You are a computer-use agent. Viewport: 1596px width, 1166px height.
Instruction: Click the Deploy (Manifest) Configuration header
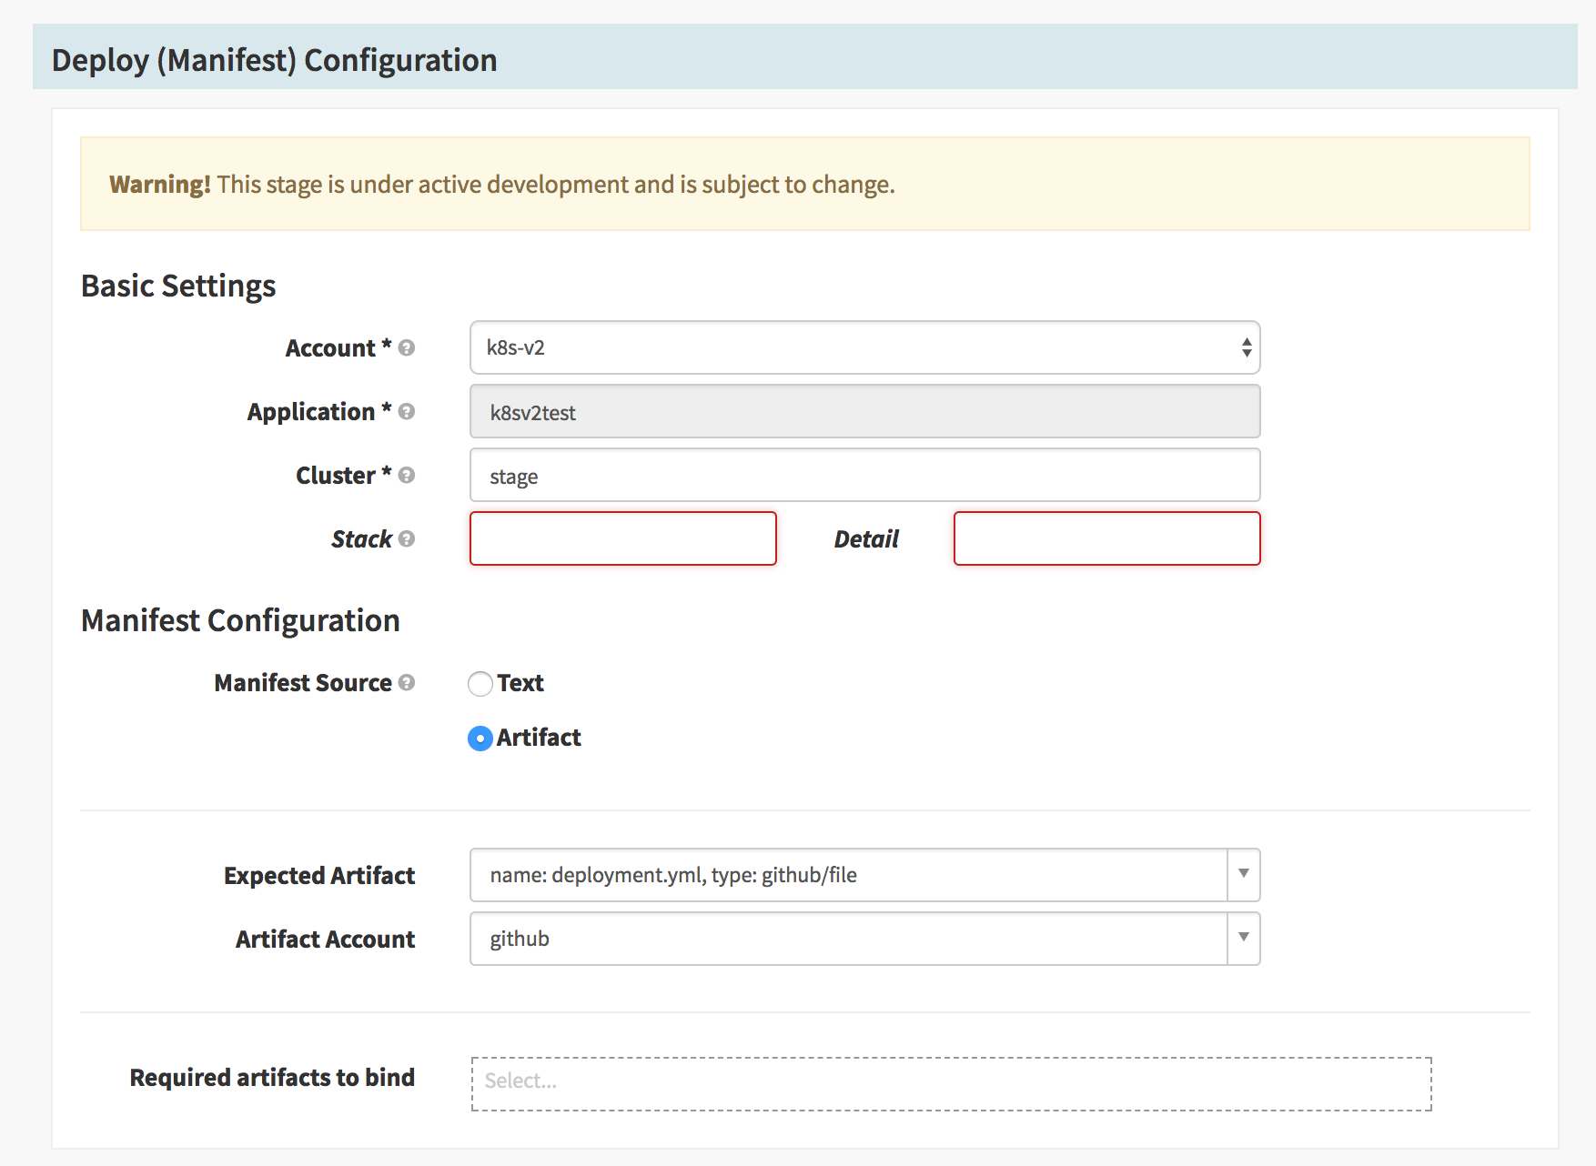coord(274,60)
